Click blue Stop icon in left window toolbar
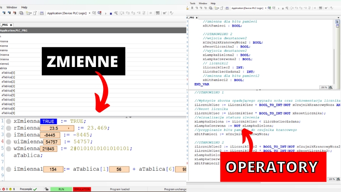Screen dimensions: 341x192 tap(111, 14)
